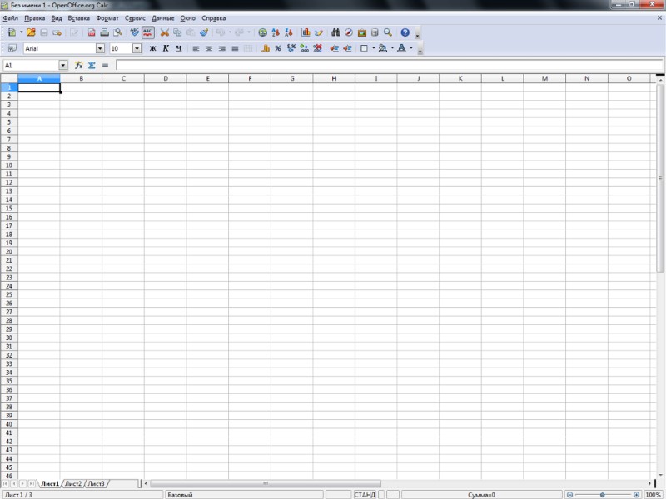
Task: Toggle Center Horizontally alignment
Action: coord(209,48)
